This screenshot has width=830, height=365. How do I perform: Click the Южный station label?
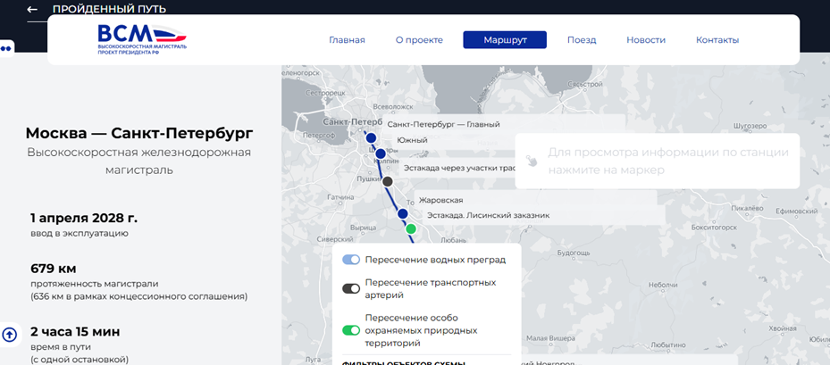[412, 141]
